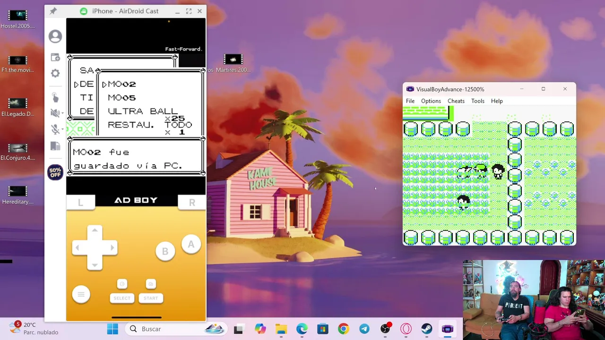Viewport: 605px width, 340px height.
Task: Tap the R shoulder button on emulator
Action: pos(192,203)
